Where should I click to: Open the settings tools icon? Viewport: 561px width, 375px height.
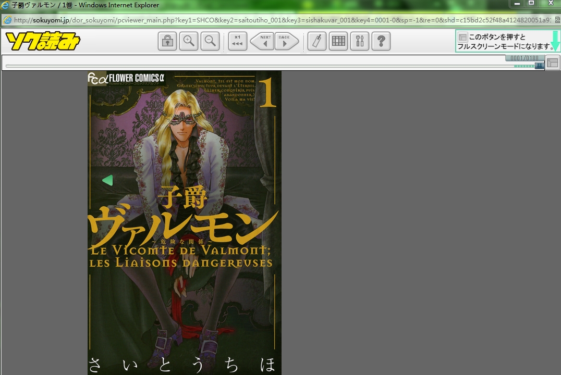360,41
